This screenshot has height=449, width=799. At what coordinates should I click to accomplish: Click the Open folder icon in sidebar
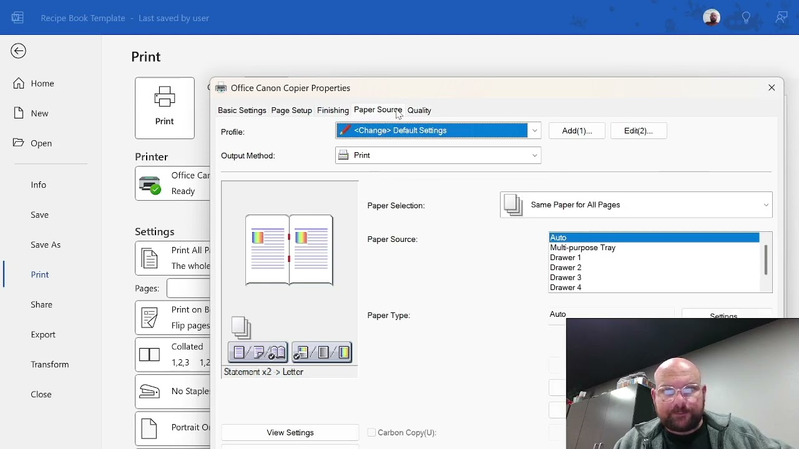19,143
